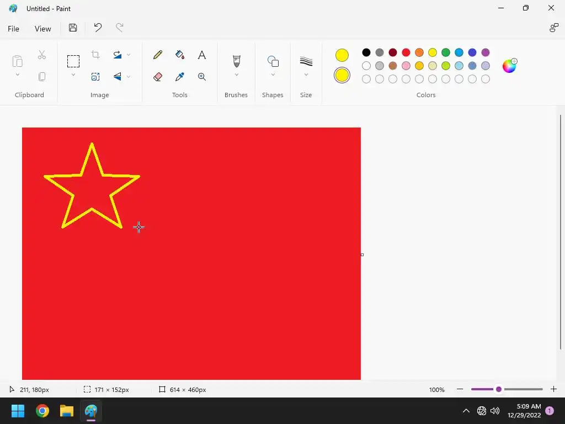The image size is (565, 424).
Task: Pick the pink color swatch
Action: click(x=406, y=66)
